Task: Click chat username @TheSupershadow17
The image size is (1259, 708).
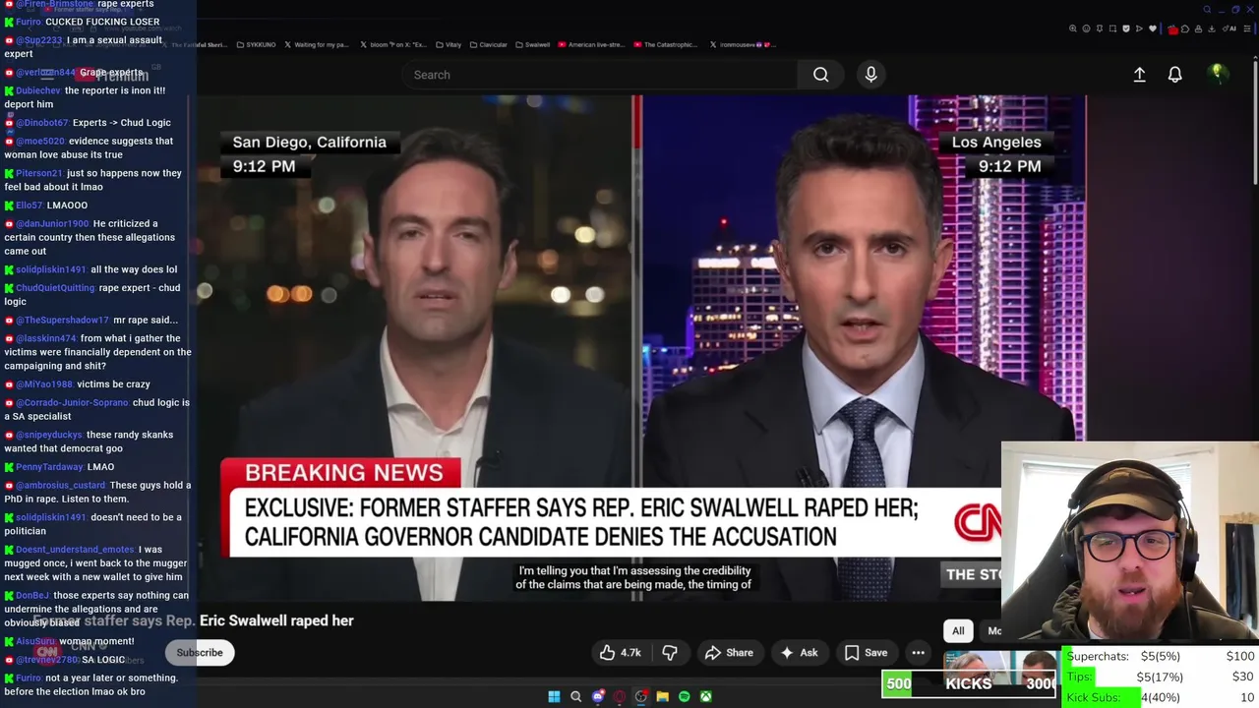Action: point(62,320)
